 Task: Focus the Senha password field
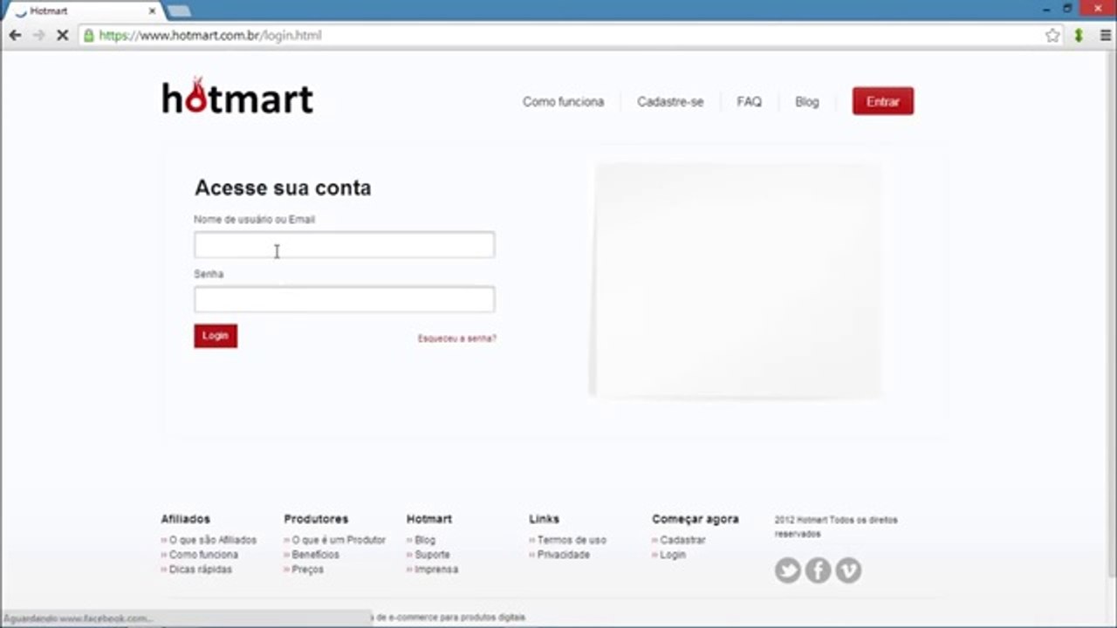344,299
